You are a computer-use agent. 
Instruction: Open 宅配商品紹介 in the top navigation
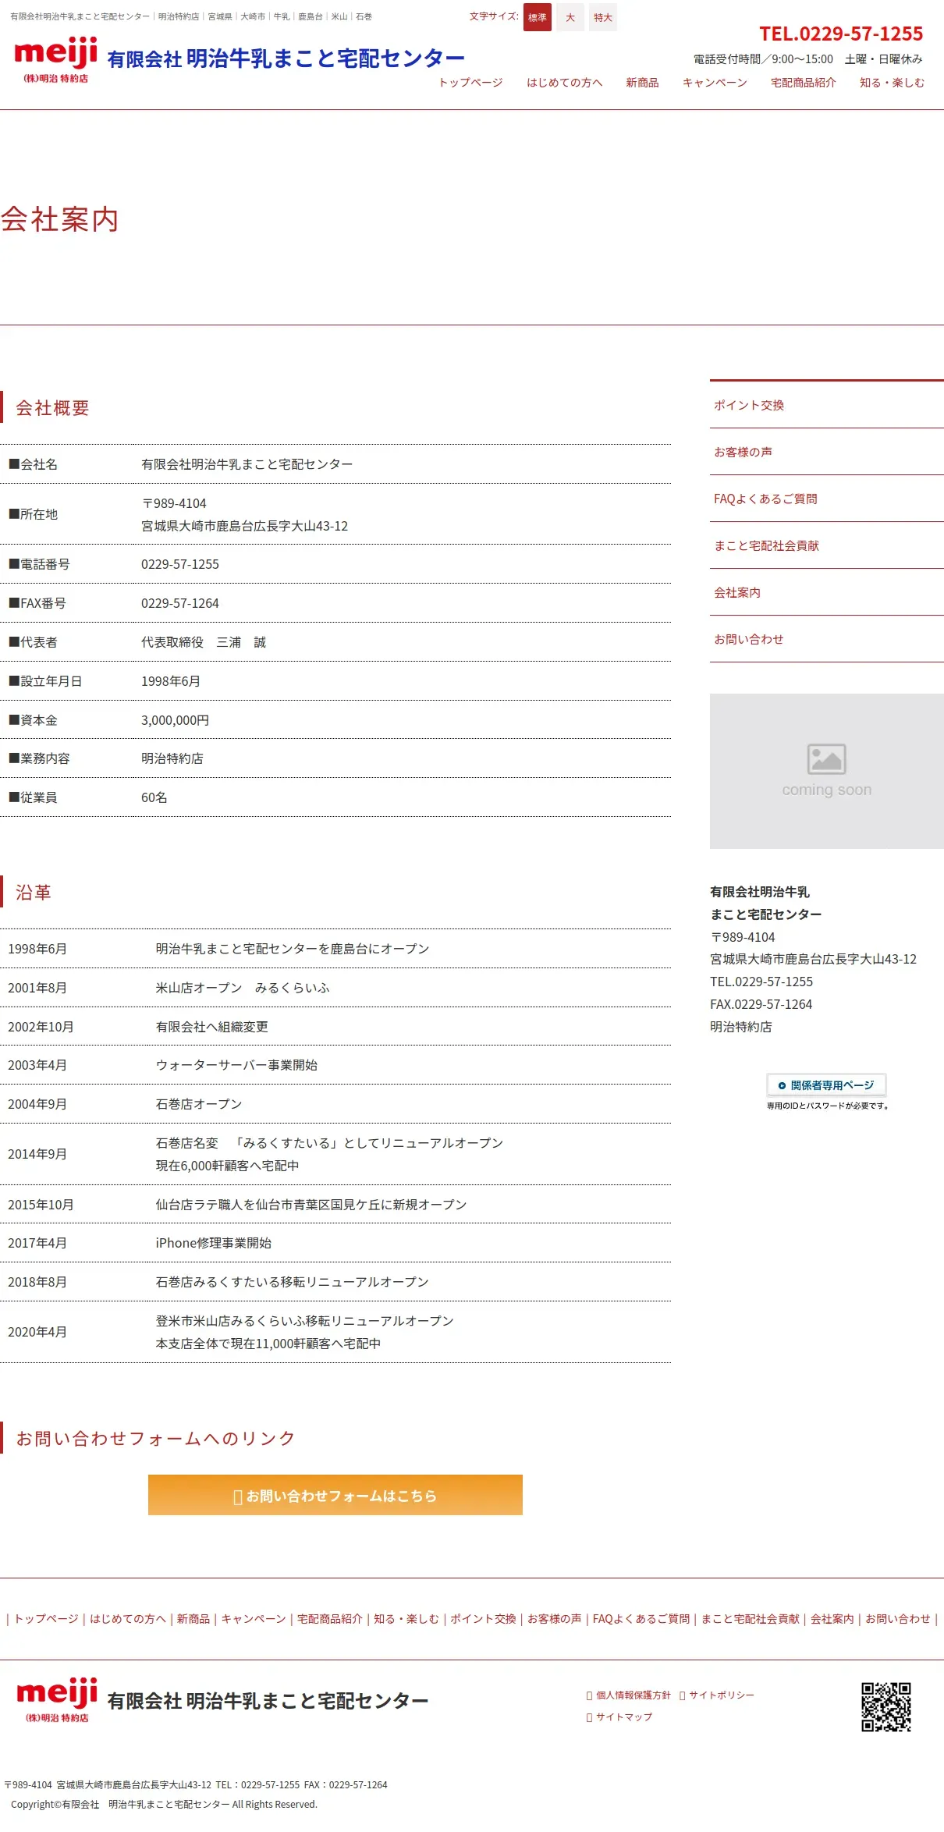803,83
